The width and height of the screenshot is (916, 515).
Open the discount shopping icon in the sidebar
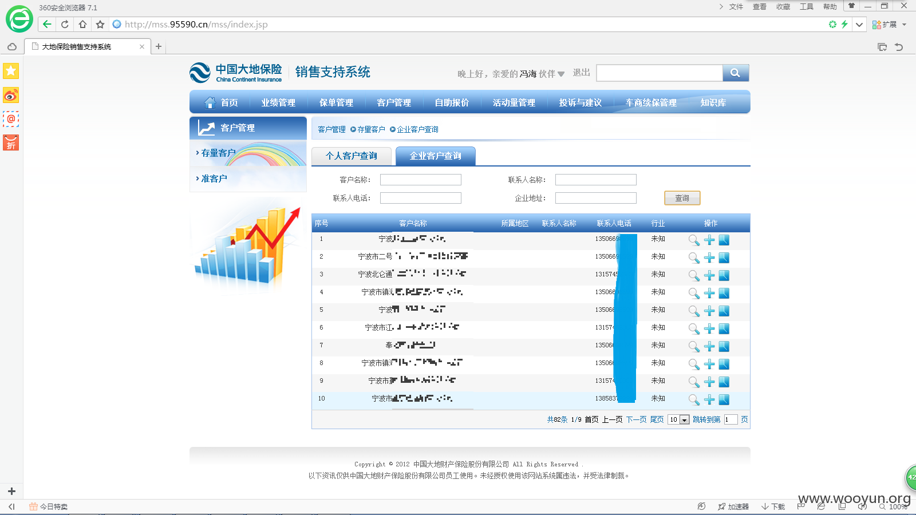(11, 142)
